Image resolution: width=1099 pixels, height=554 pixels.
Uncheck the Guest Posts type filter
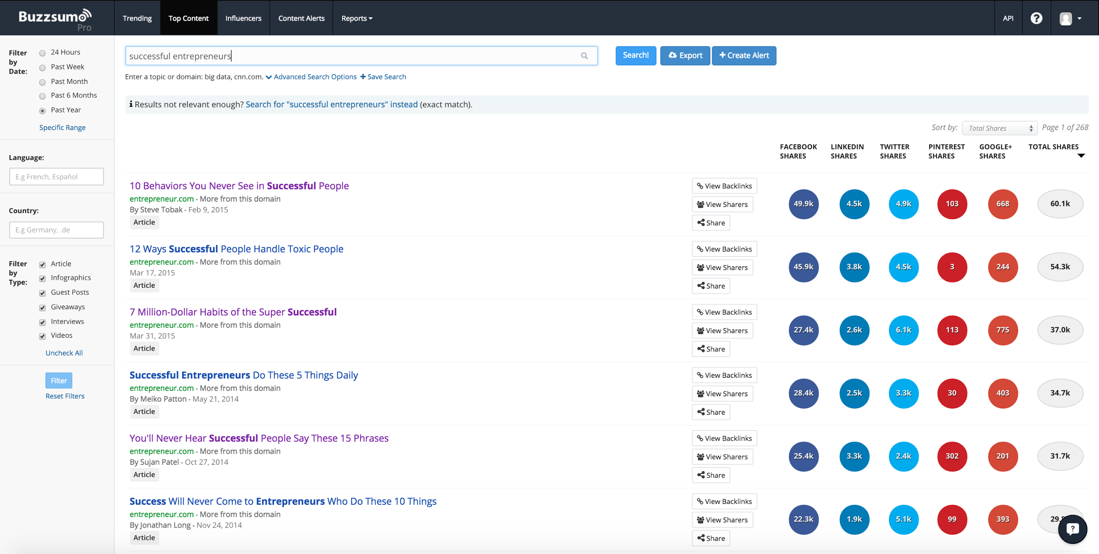coord(43,293)
